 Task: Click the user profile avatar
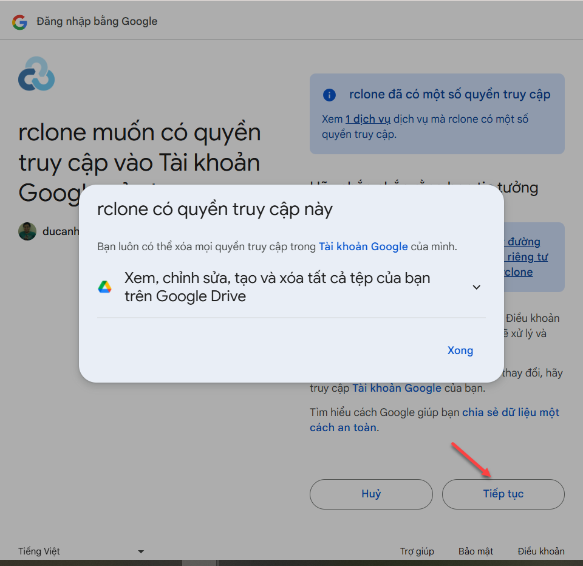pyautogui.click(x=27, y=231)
